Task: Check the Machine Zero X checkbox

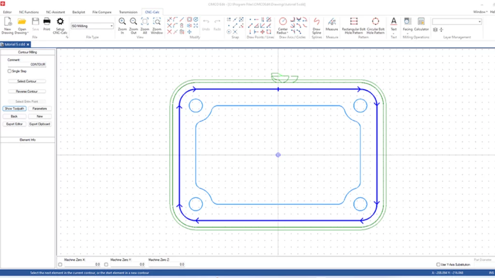Action: pyautogui.click(x=60, y=264)
